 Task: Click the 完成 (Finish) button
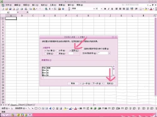110,83
